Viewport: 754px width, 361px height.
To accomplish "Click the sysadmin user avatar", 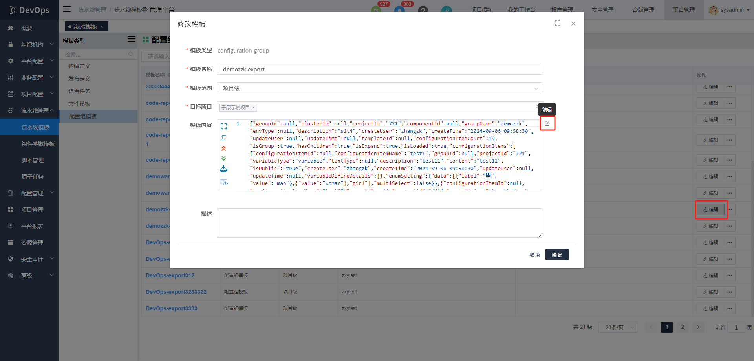I will coord(713,10).
